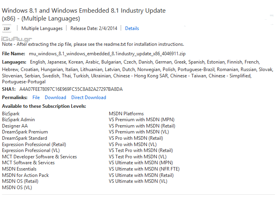Click the Designer AA subscription entry
Image resolution: width=279 pixels, height=199 pixels.
(x=15, y=126)
